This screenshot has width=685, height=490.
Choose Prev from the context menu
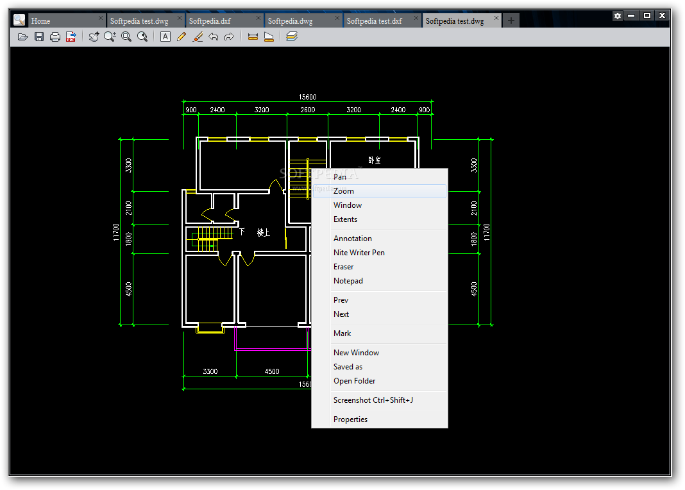[x=379, y=300]
